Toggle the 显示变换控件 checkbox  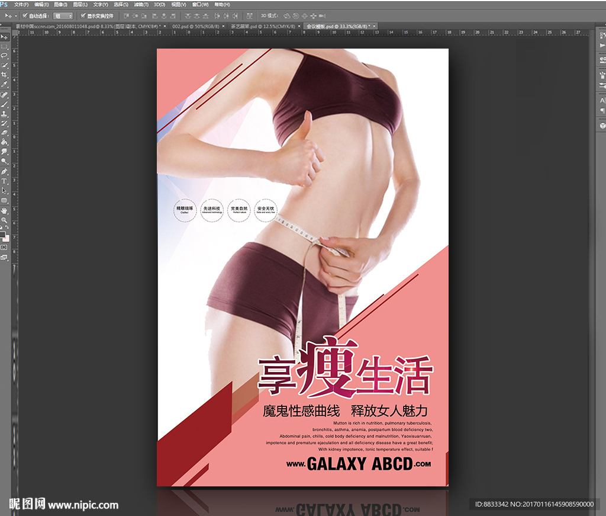83,15
